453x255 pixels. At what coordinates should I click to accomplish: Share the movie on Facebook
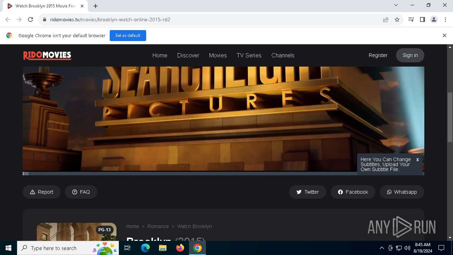pos(353,192)
